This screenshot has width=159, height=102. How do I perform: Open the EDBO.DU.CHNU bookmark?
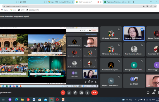click(x=33, y=10)
